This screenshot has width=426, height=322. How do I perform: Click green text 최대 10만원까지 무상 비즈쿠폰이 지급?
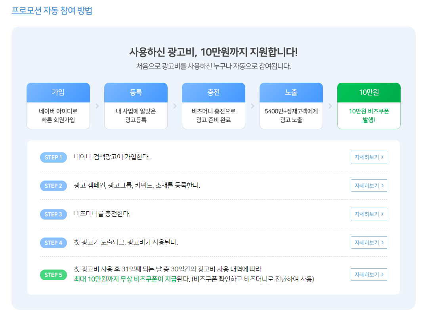tap(125, 279)
